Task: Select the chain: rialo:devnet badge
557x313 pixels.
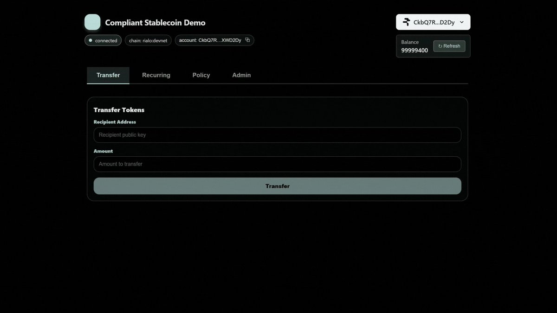Action: [x=148, y=40]
